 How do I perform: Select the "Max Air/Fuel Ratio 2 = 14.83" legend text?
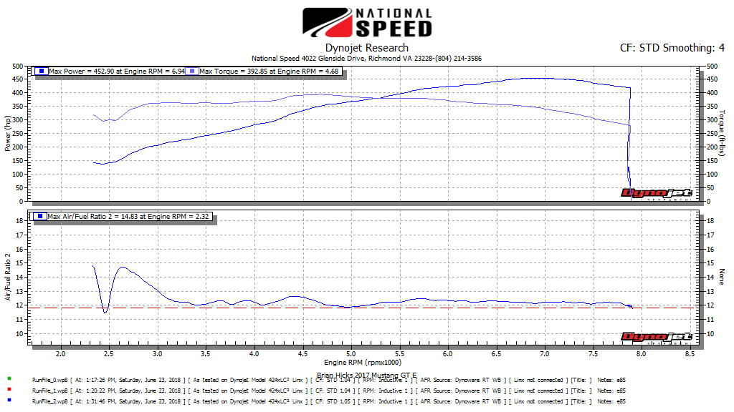[x=128, y=217]
